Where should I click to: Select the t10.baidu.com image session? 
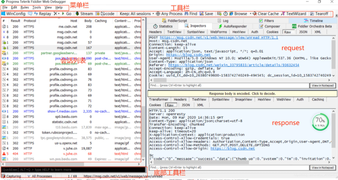click(71, 127)
